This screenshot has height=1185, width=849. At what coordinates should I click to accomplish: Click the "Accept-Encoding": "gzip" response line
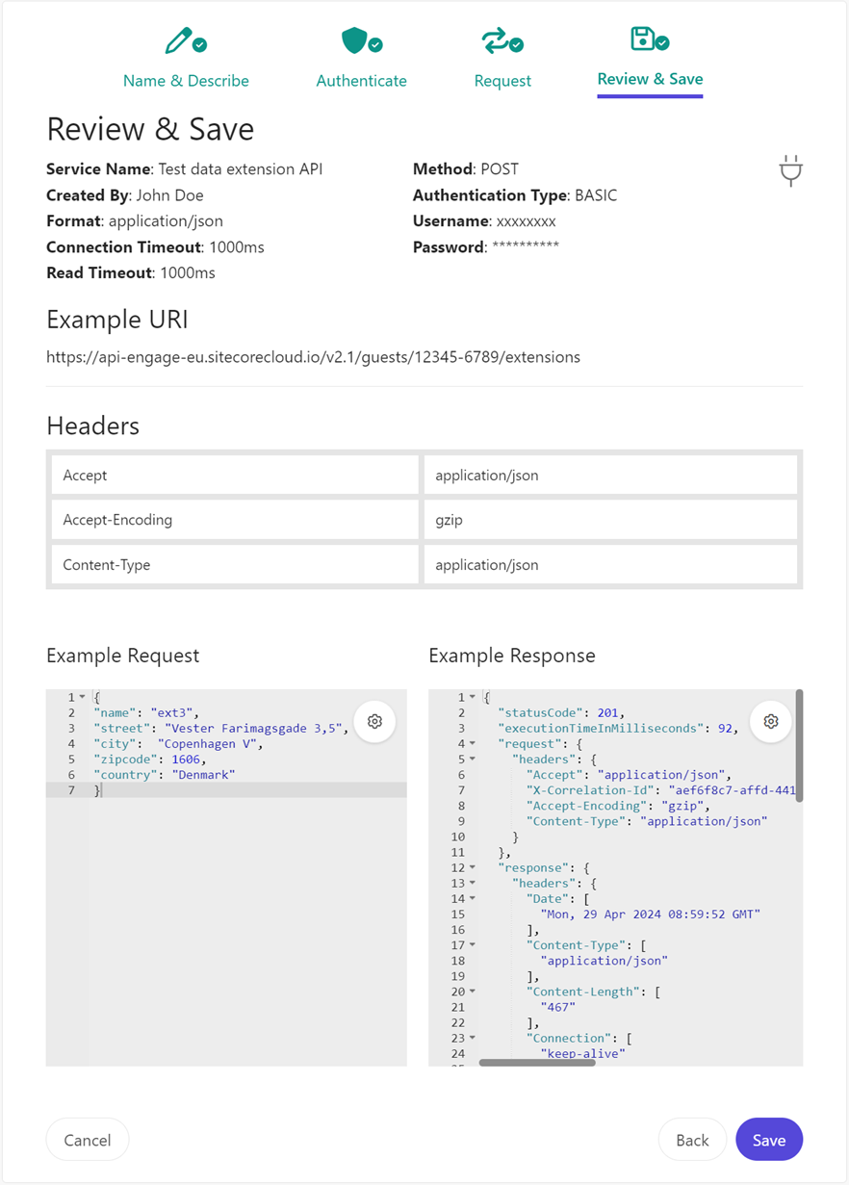(x=618, y=806)
